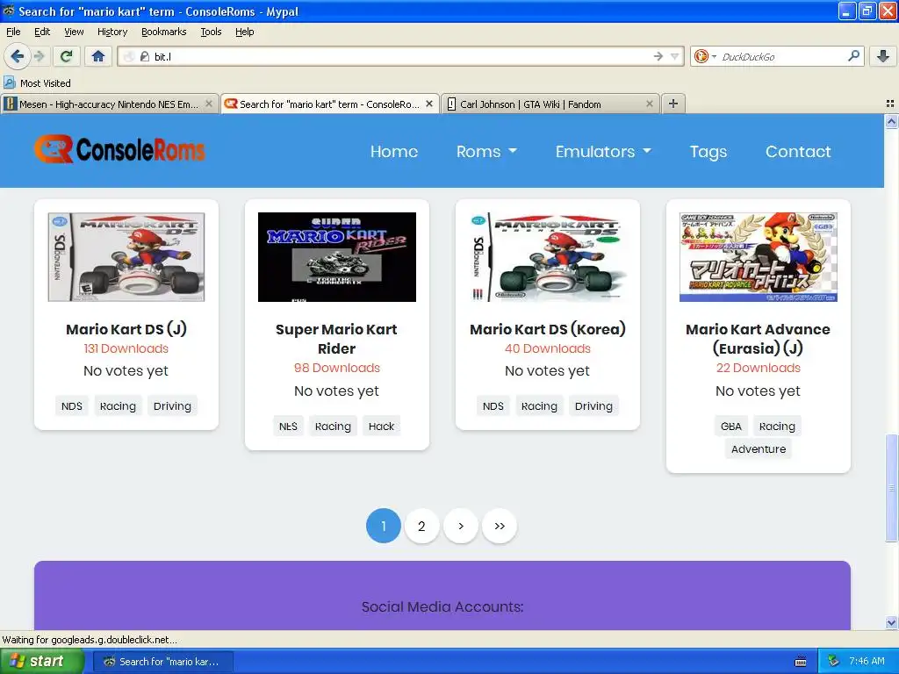Click the scrollbar down arrow

point(891,622)
